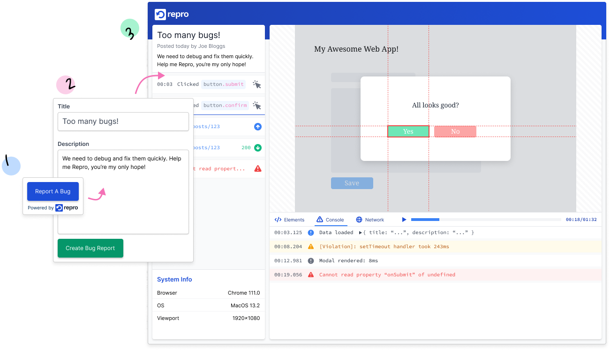Click the Network globe icon
610x350 pixels.
click(359, 220)
